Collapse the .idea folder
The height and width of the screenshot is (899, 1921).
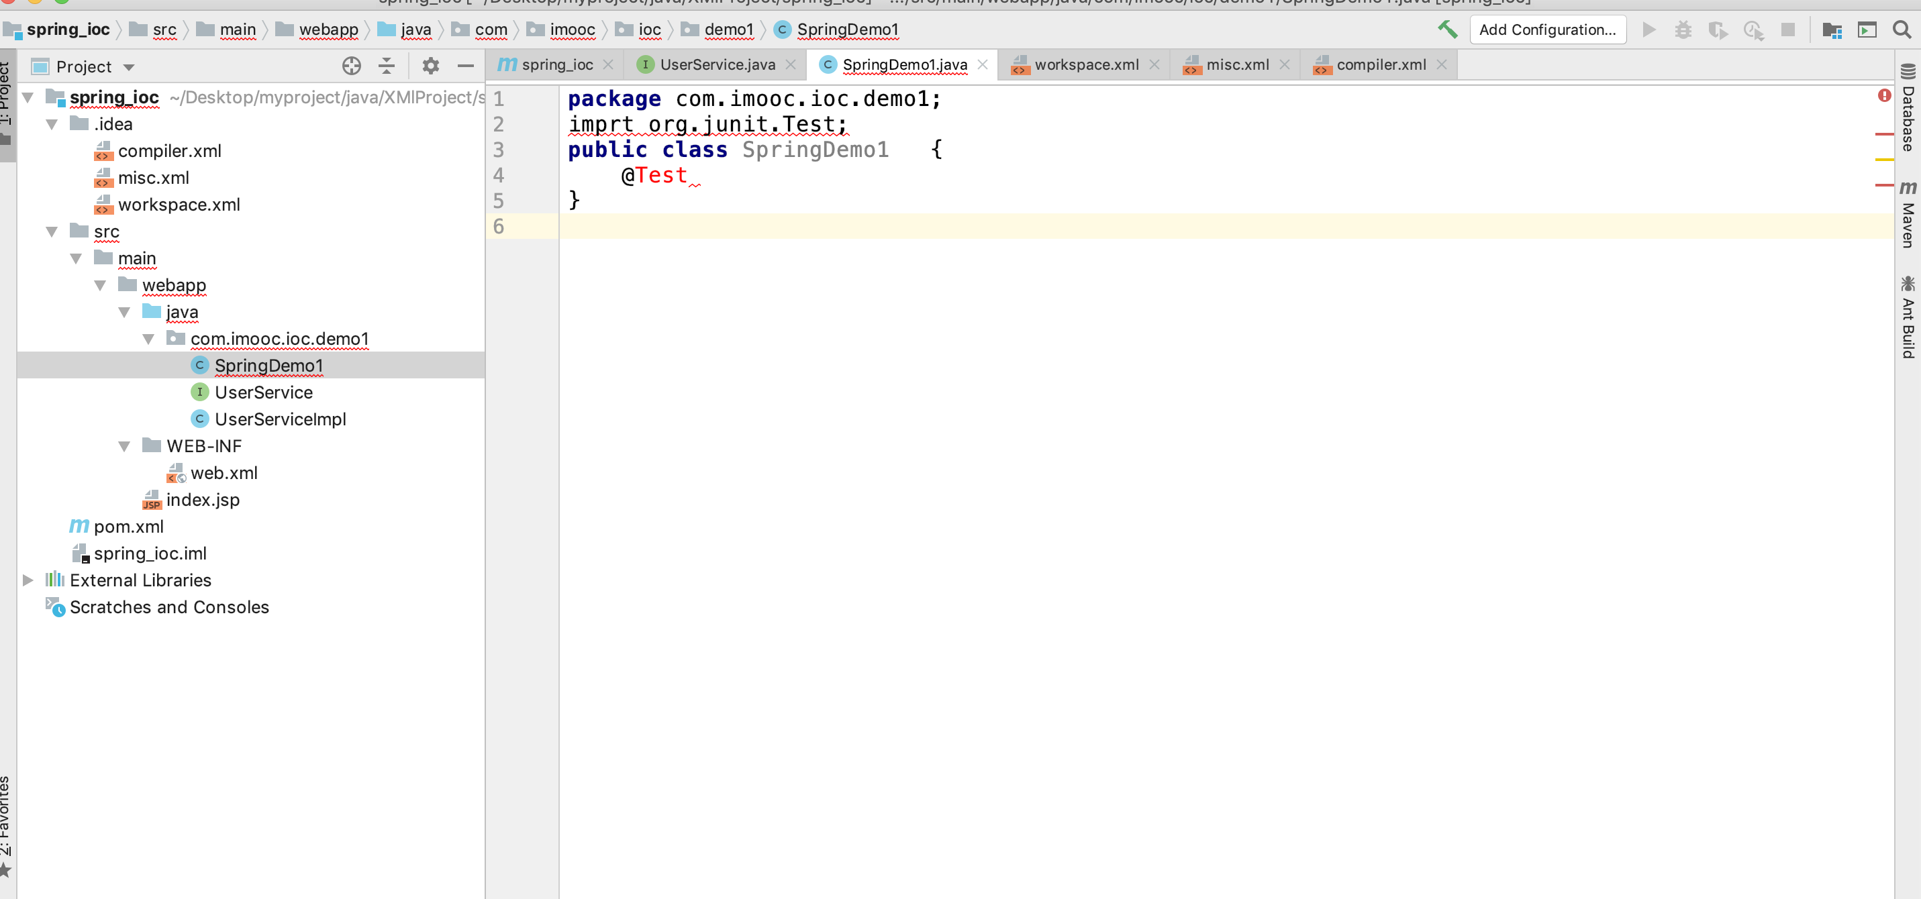point(52,125)
